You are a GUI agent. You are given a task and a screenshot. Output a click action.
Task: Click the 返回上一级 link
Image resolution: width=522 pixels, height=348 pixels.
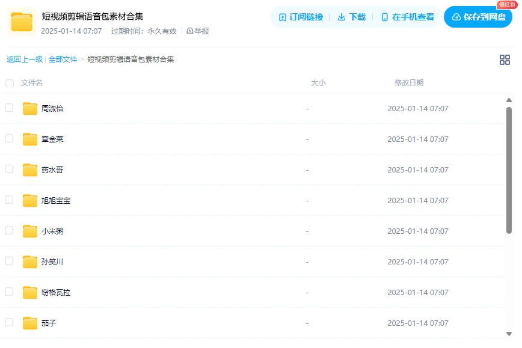25,60
